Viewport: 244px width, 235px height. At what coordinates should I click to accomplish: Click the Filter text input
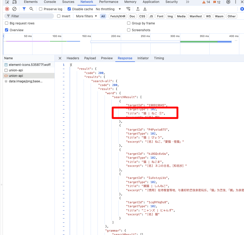[x=31, y=16]
